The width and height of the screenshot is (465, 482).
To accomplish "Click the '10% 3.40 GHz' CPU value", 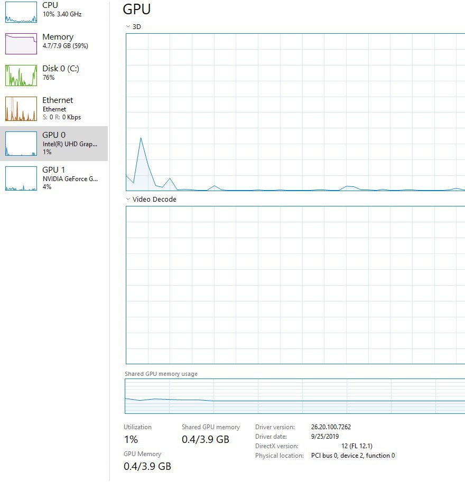I will pyautogui.click(x=62, y=14).
